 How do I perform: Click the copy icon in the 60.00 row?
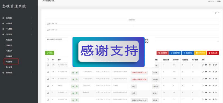coord(214,99)
